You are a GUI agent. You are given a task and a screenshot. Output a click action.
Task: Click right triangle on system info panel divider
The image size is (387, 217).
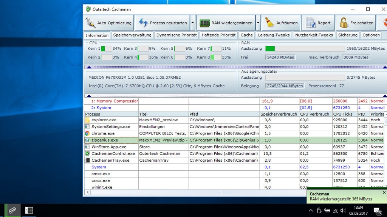[384, 95]
